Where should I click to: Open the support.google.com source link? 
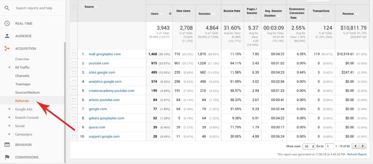104,136
